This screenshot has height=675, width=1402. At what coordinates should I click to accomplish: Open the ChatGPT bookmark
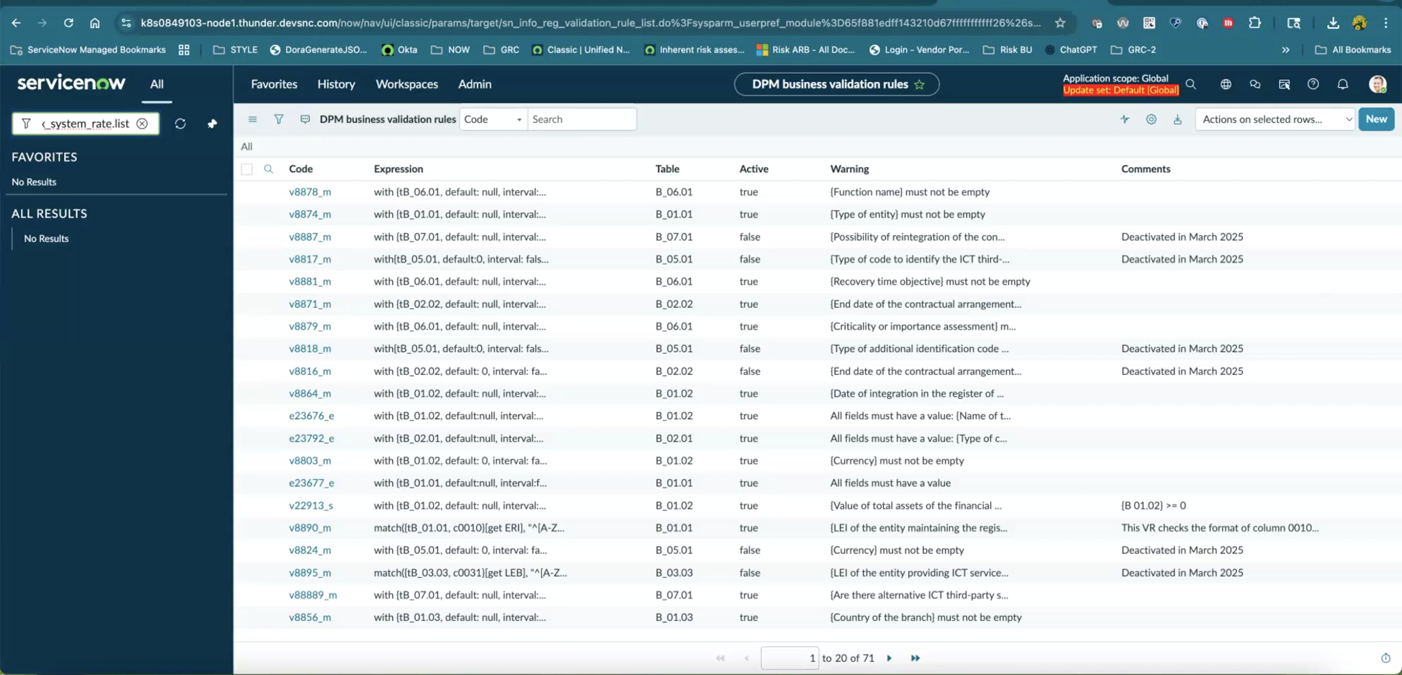pyautogui.click(x=1071, y=49)
